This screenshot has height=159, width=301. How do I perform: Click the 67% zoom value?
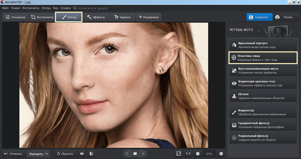[209, 154]
